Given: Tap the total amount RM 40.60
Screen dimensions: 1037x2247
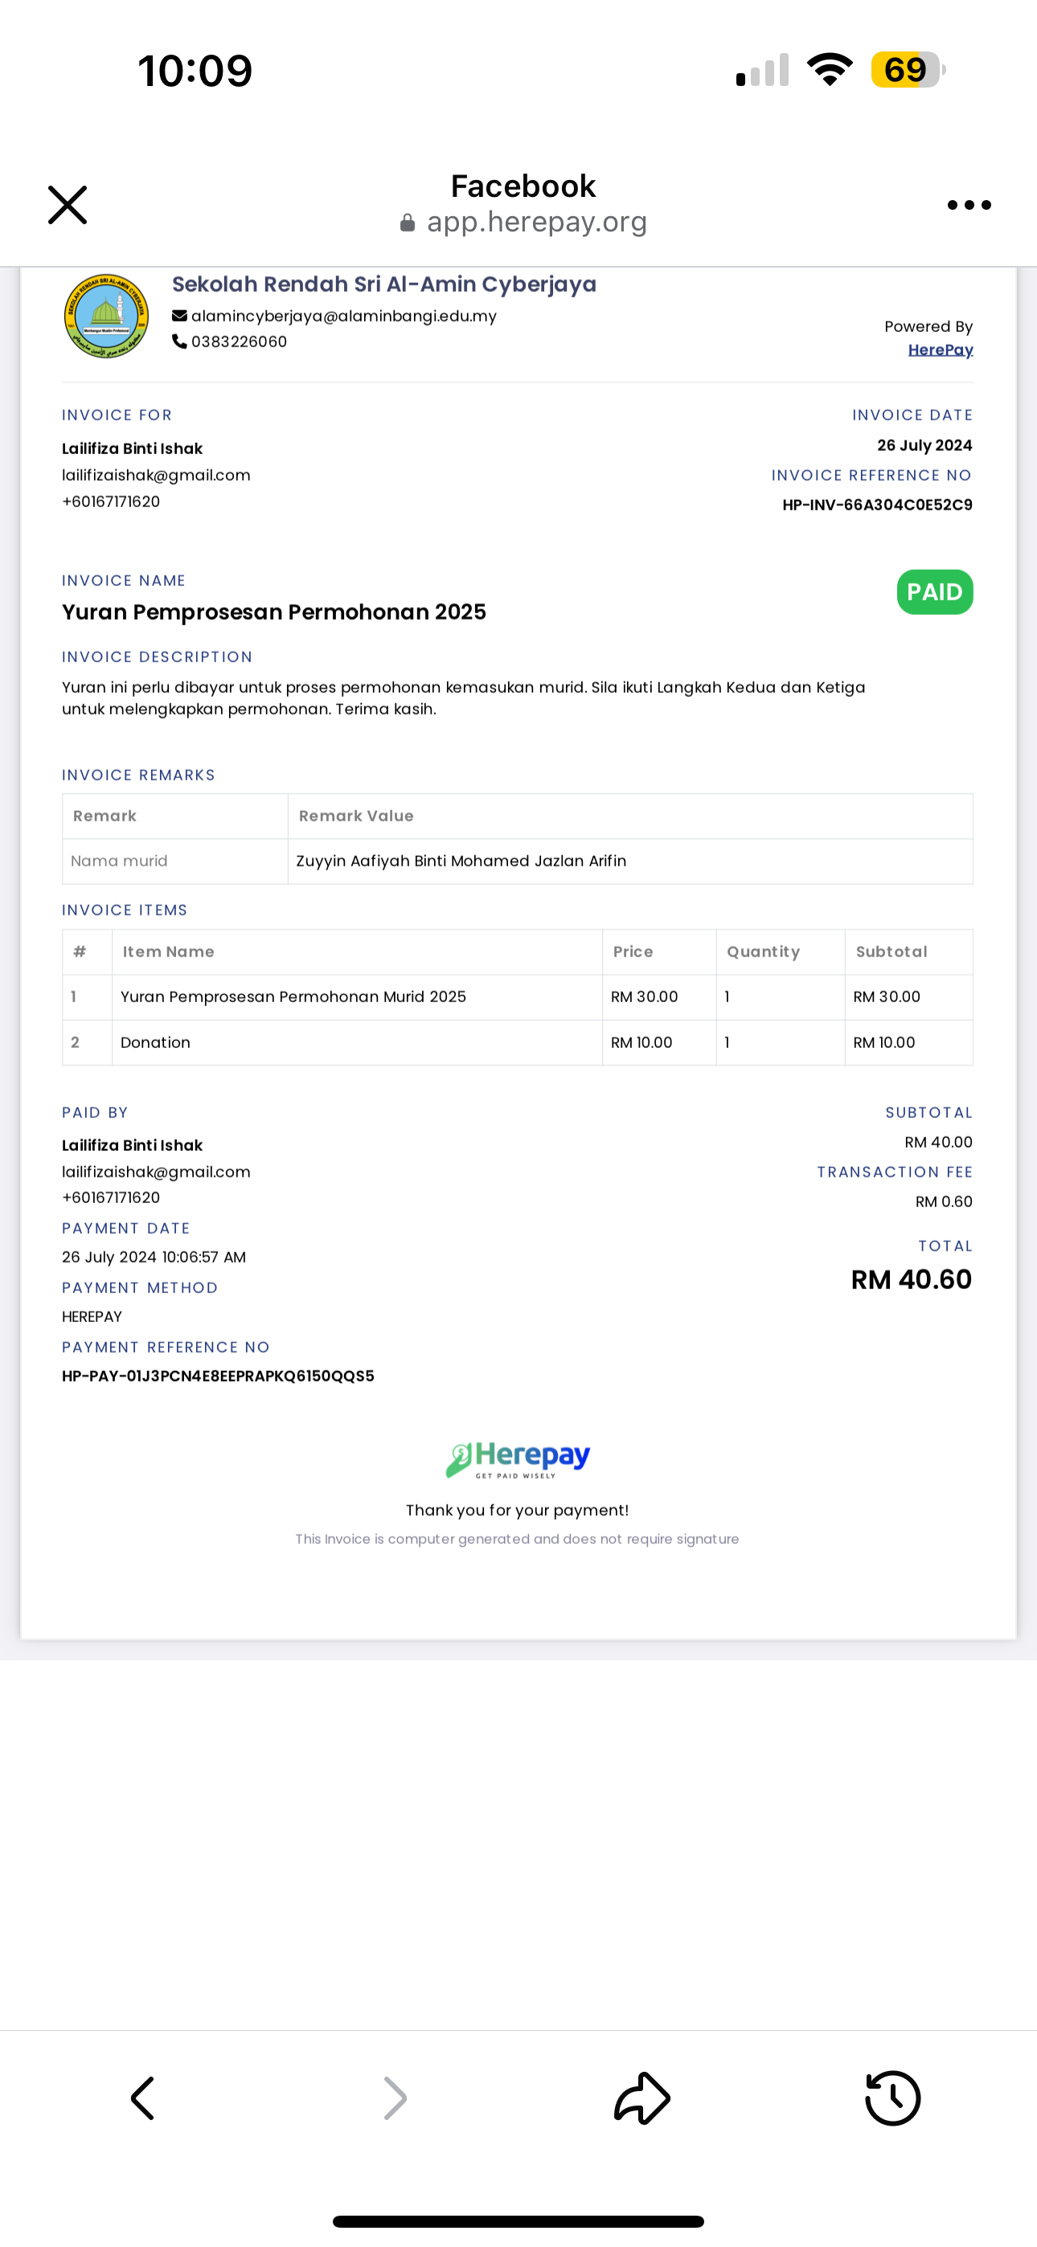Looking at the screenshot, I should click(x=912, y=1279).
